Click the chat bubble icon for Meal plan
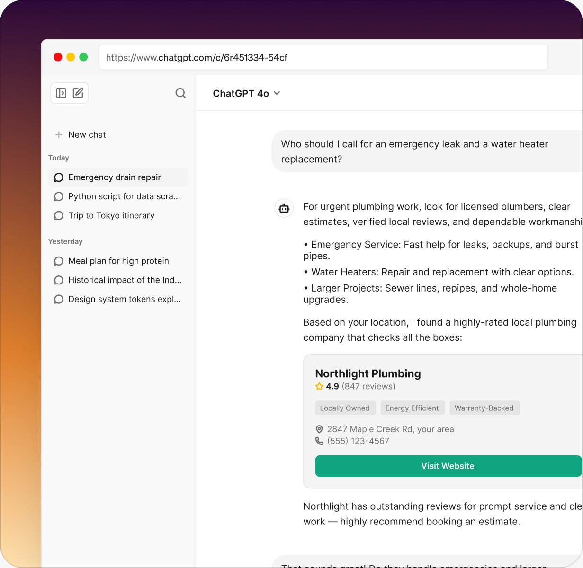This screenshot has height=568, width=583. pyautogui.click(x=59, y=261)
